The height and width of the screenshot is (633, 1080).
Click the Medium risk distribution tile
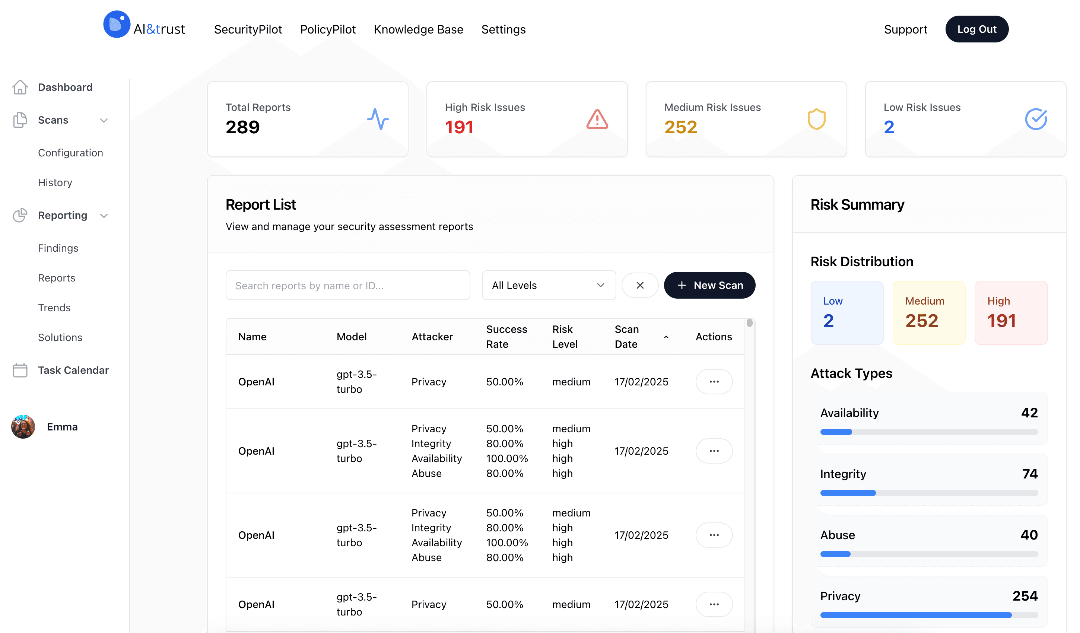(x=929, y=313)
